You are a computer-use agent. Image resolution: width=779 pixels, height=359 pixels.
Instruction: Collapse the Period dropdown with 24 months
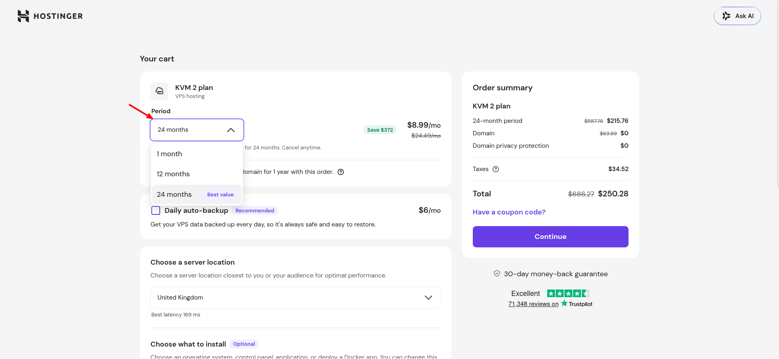[x=197, y=130]
